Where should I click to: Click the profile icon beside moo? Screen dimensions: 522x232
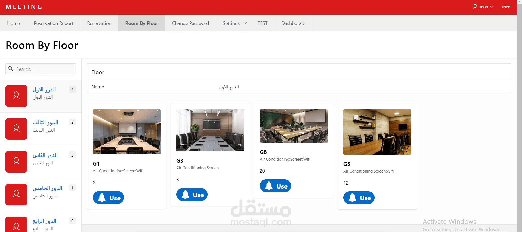475,7
